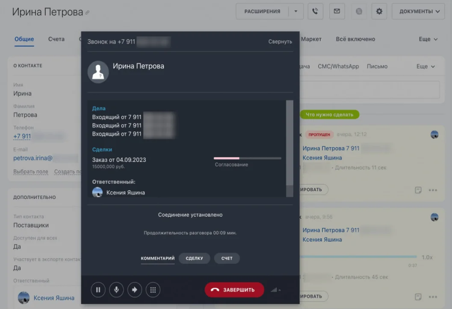
Task: Click avatar on the вчера 9:56 call card
Action: [434, 217]
